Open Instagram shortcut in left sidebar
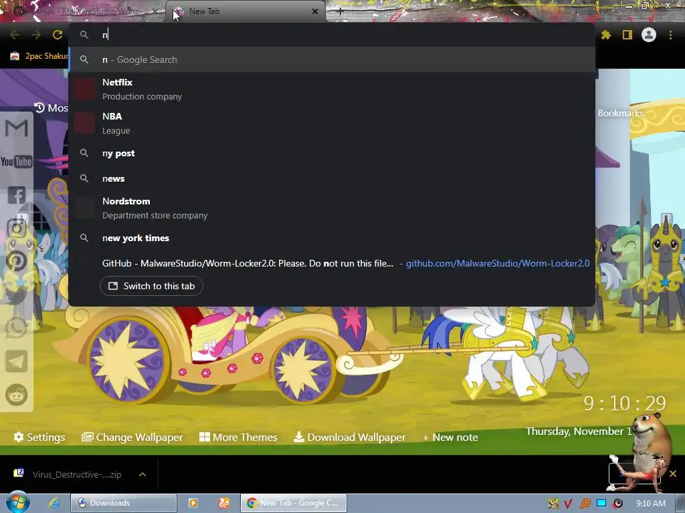This screenshot has height=513, width=685. click(17, 228)
